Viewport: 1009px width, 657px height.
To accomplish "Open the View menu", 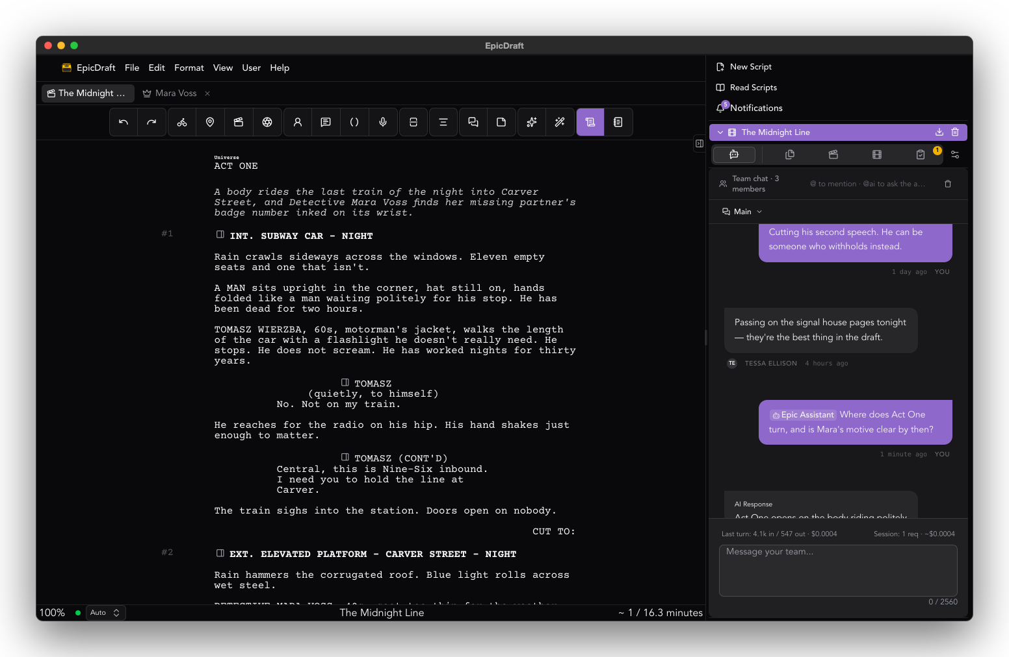I will pos(223,68).
